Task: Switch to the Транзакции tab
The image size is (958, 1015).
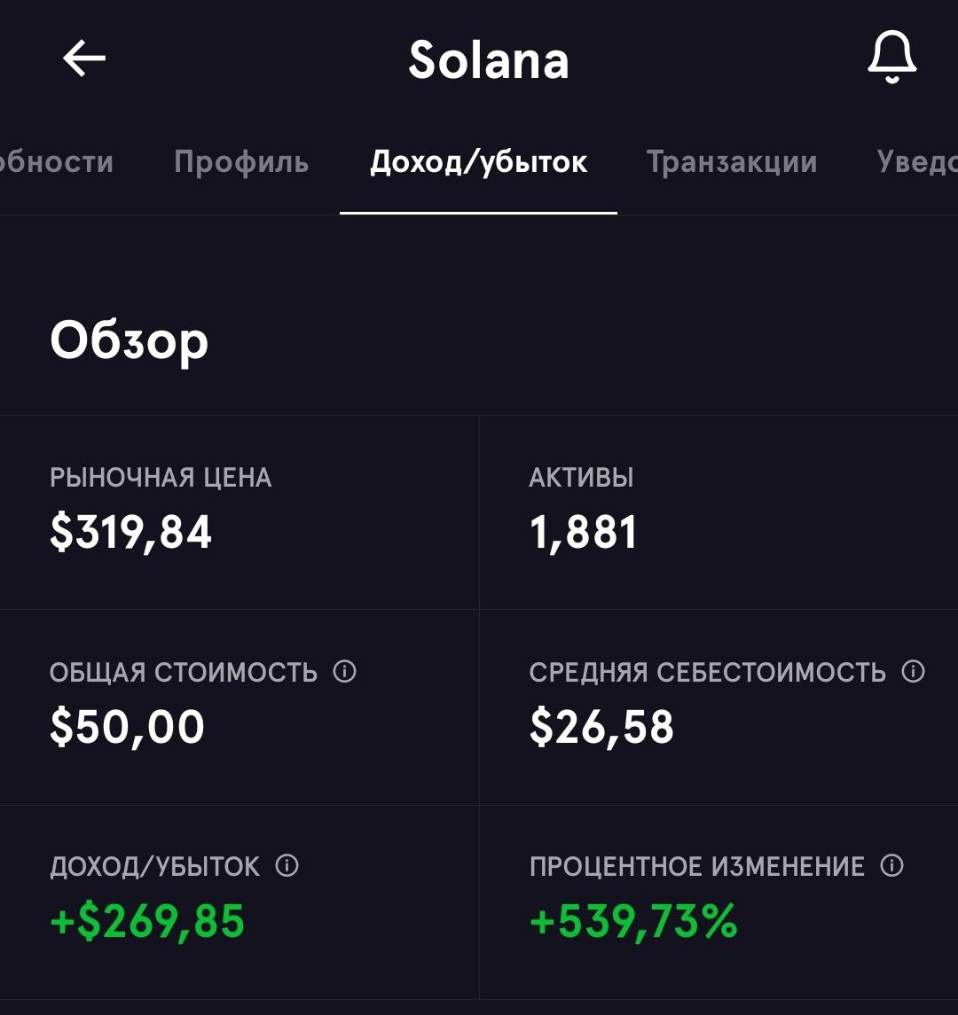Action: (x=732, y=162)
